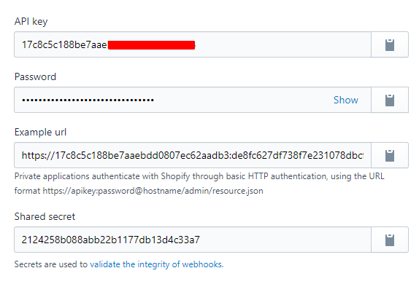Click the API key label

(x=31, y=21)
